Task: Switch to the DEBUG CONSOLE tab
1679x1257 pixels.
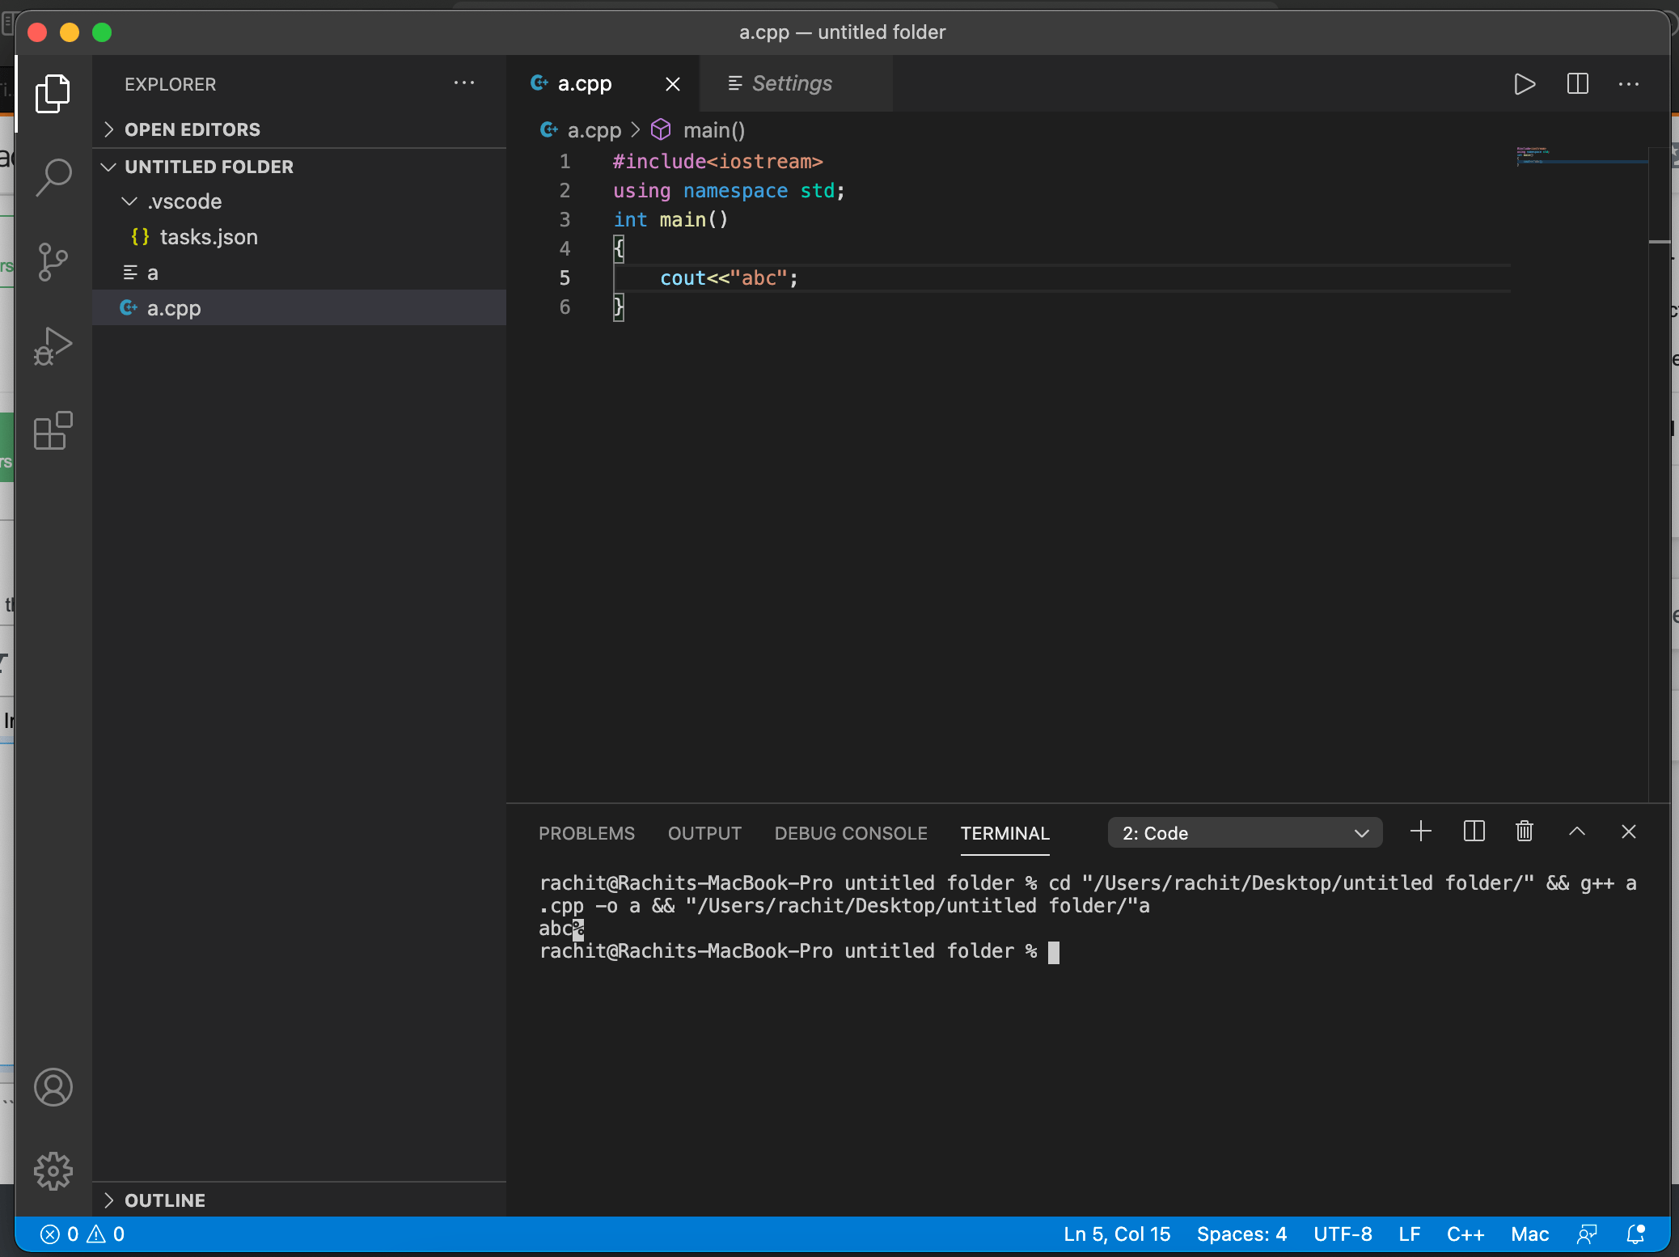Action: 850,833
